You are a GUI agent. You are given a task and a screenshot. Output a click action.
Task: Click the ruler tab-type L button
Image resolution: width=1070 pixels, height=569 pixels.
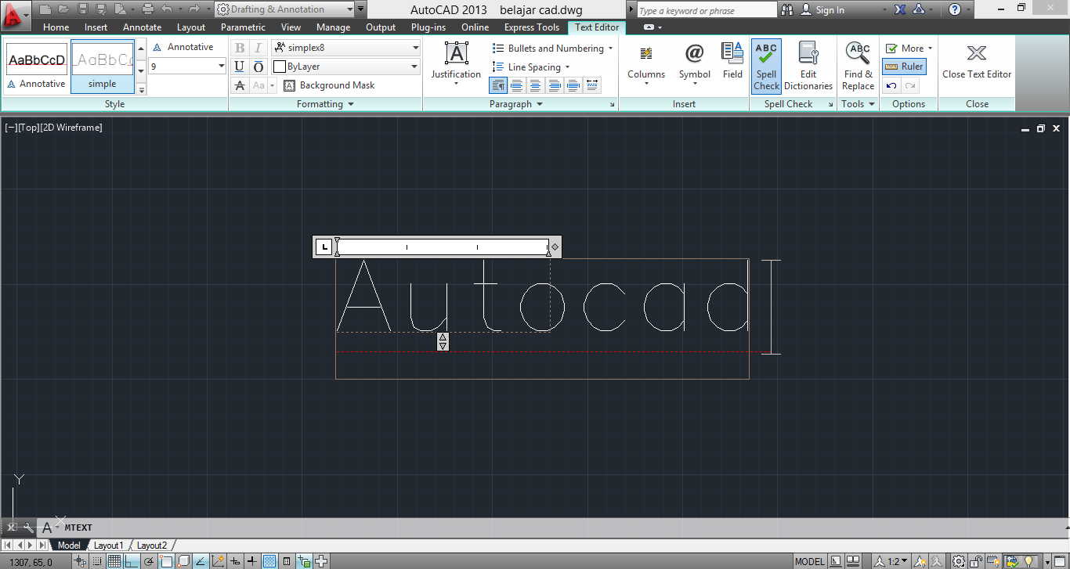324,247
